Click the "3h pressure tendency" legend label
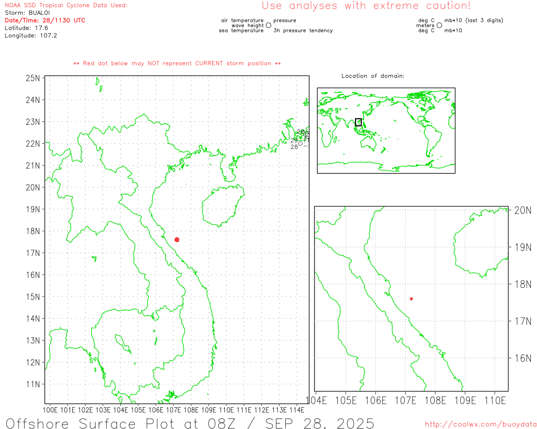 pos(303,31)
